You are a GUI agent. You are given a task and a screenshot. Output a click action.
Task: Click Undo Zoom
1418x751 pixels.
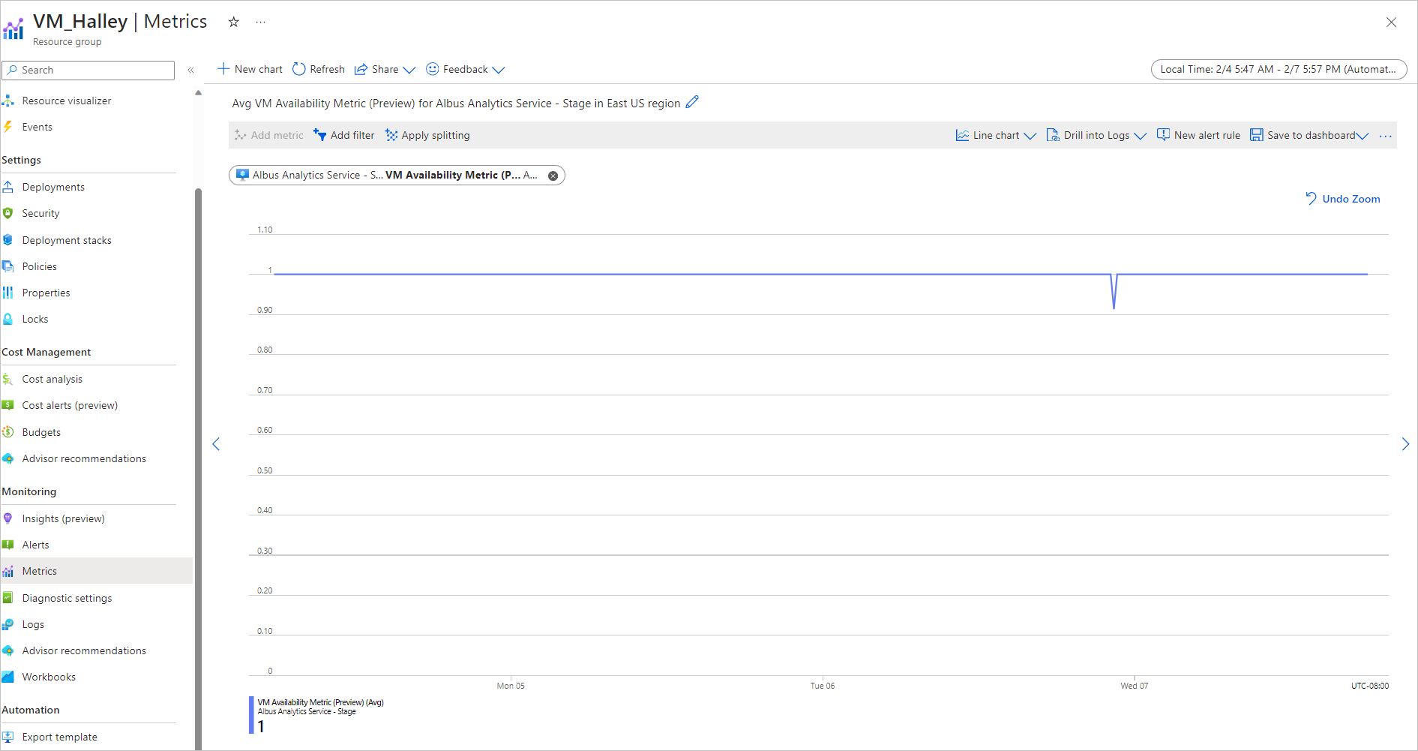coord(1342,199)
